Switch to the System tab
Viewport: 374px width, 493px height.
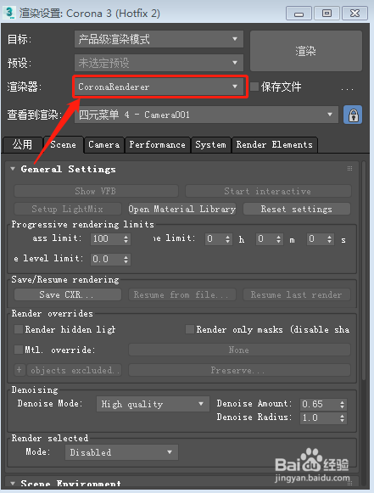(211, 144)
